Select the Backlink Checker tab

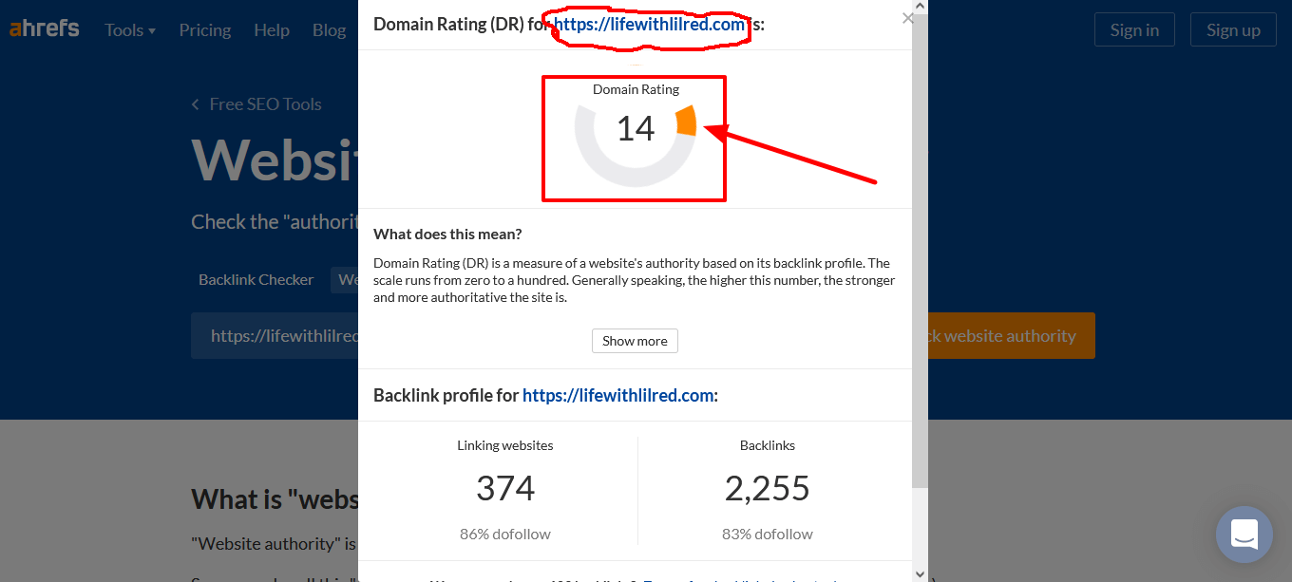click(256, 280)
